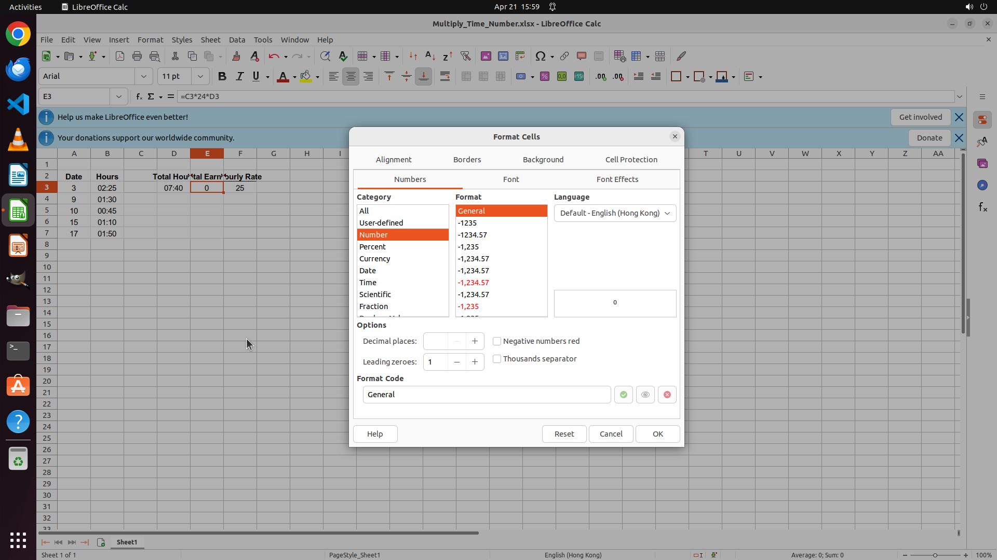
Task: Increase the Leading zeroes value with plus
Action: 475,362
